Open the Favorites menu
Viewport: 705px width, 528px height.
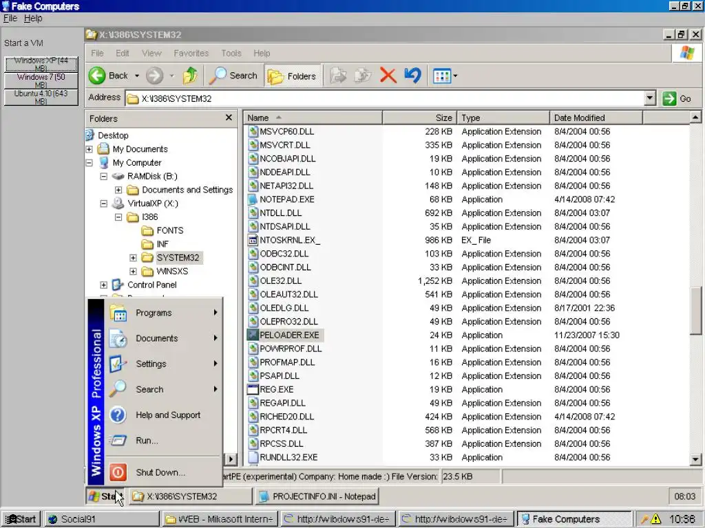coord(191,53)
